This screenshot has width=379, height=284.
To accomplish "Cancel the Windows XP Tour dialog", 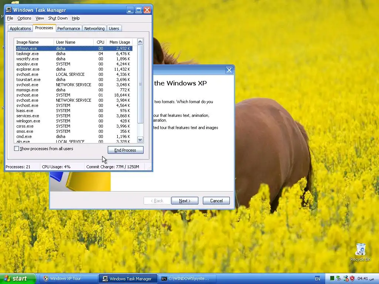I will pyautogui.click(x=216, y=201).
